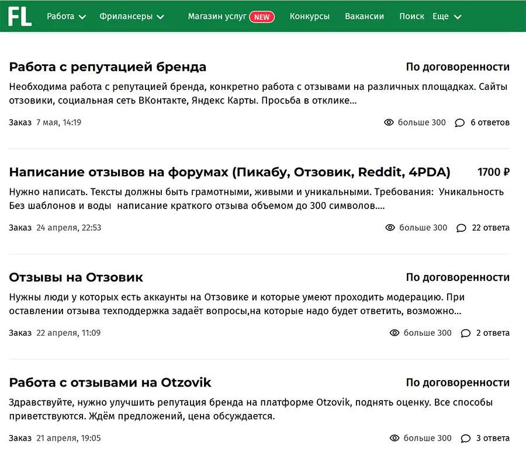
Task: Click 'больше 300' views on the 21 апреля order
Action: [427, 438]
